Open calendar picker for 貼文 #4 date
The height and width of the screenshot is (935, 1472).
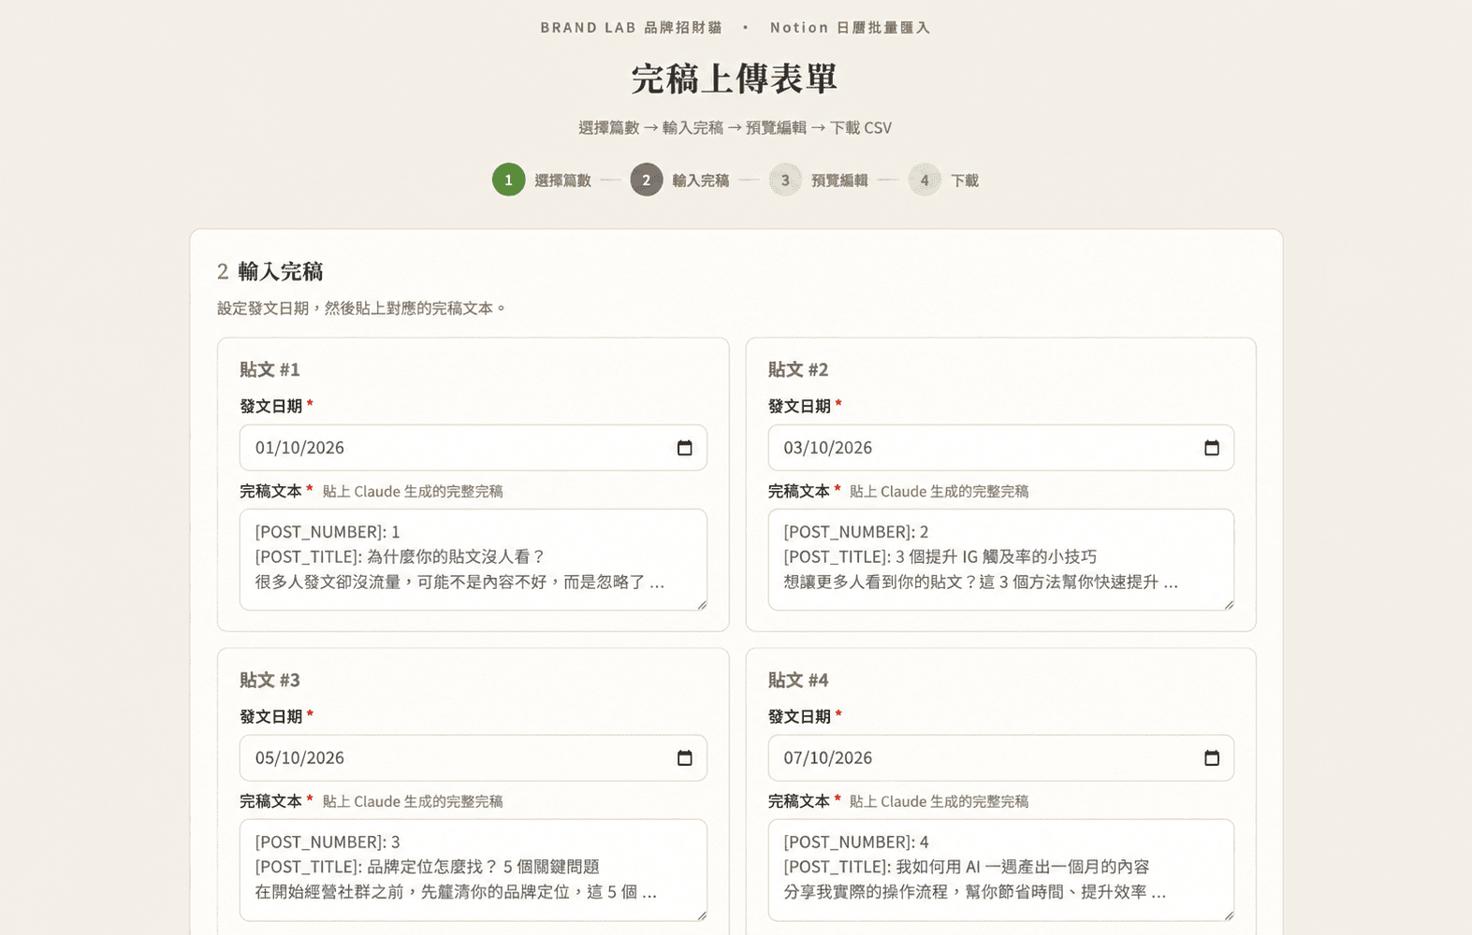1212,758
